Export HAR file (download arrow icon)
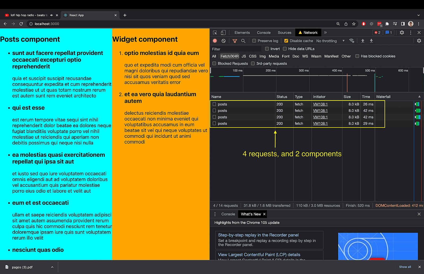 [371, 41]
